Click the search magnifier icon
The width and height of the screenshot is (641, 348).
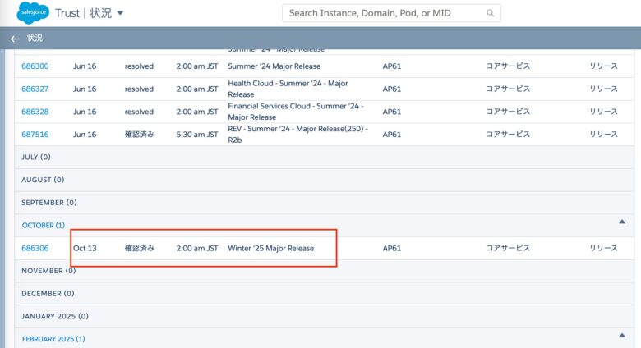click(x=490, y=13)
